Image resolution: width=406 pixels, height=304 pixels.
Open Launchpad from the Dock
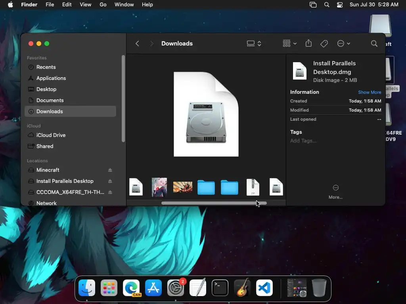click(x=109, y=288)
